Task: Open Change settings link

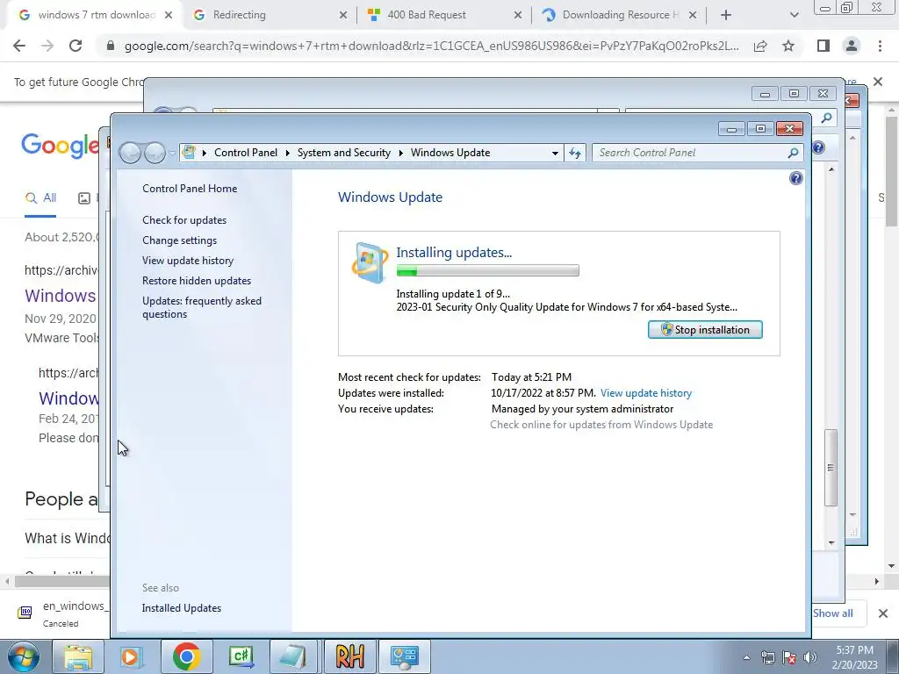Action: pos(179,240)
